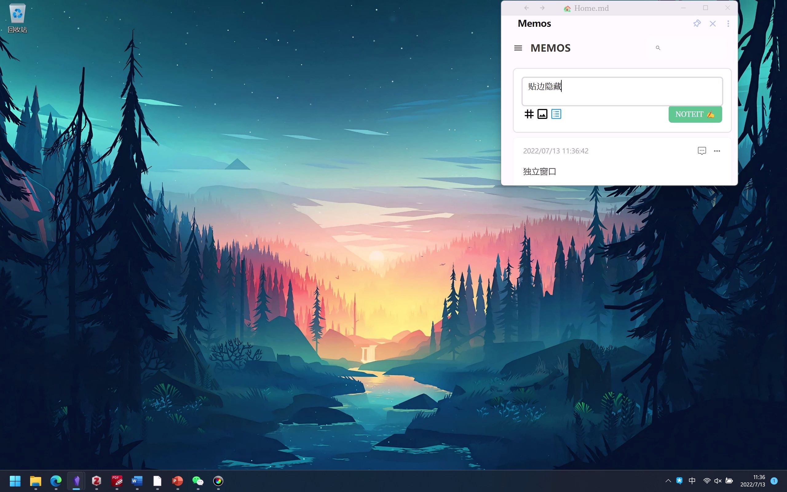
Task: Open the comment icon on the 11:36:42 memo
Action: pos(702,151)
